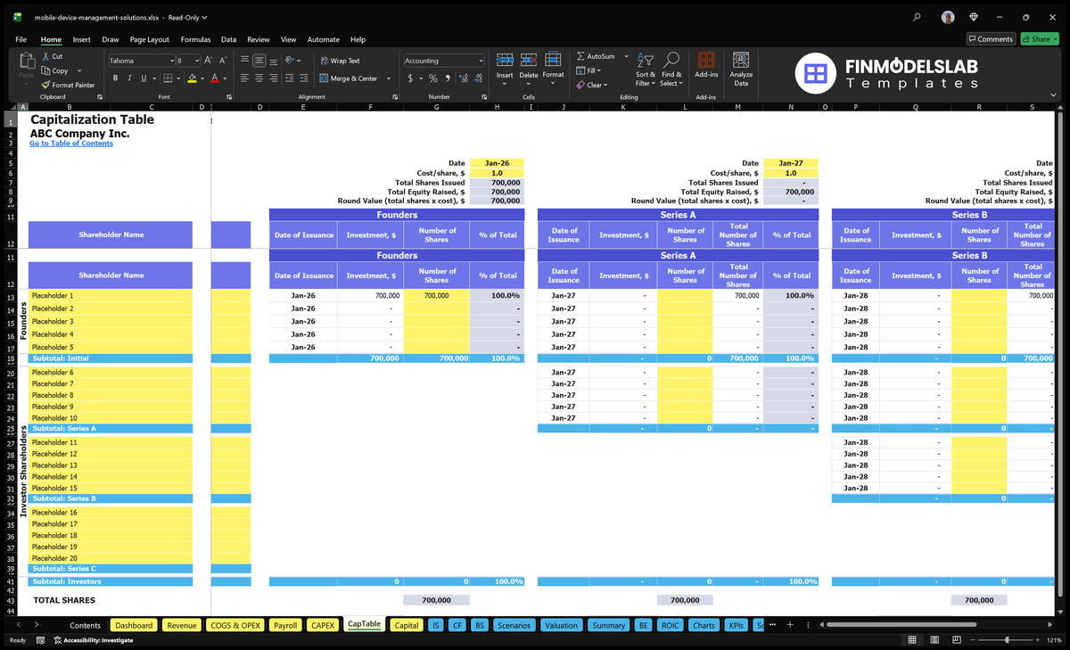Toggle Wrap Text on

point(341,61)
